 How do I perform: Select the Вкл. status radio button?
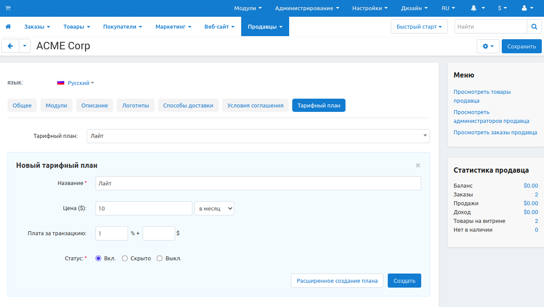point(99,259)
